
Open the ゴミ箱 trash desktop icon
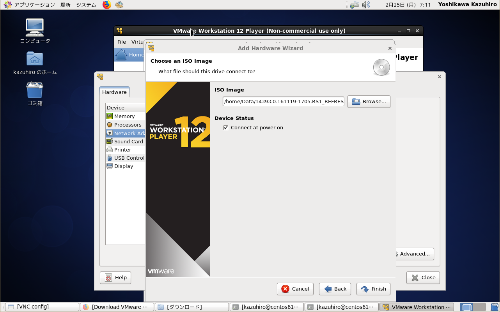[35, 90]
